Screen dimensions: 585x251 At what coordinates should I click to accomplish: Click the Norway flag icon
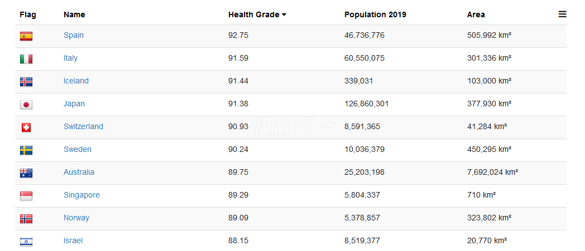[x=26, y=219]
